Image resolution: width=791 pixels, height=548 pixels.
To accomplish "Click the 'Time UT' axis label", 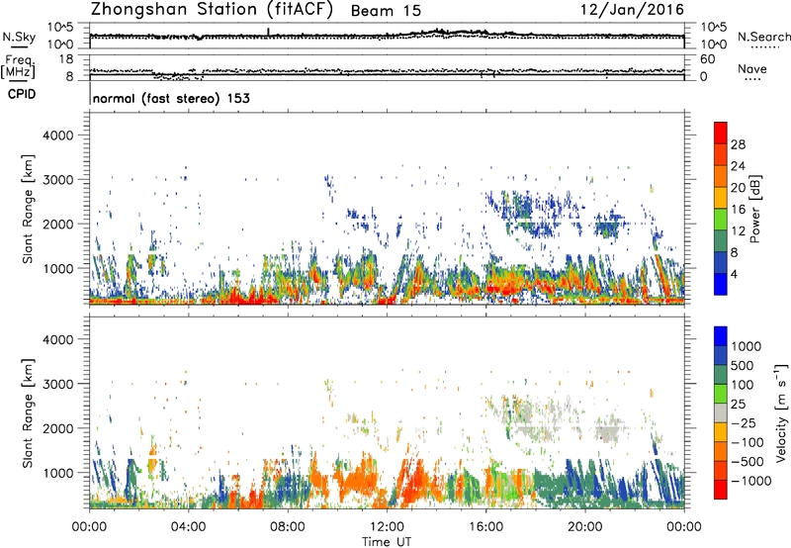I will 387,542.
